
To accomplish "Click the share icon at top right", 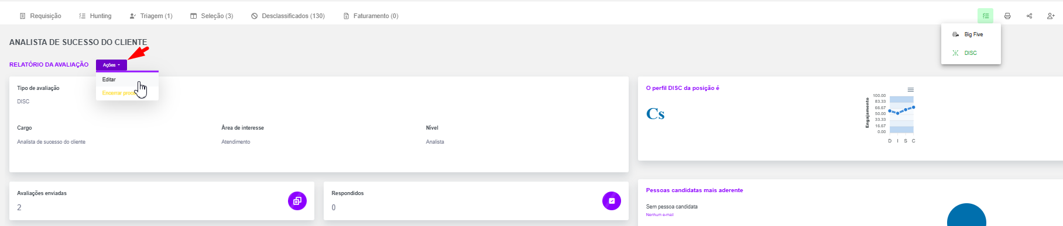I will (x=1029, y=16).
